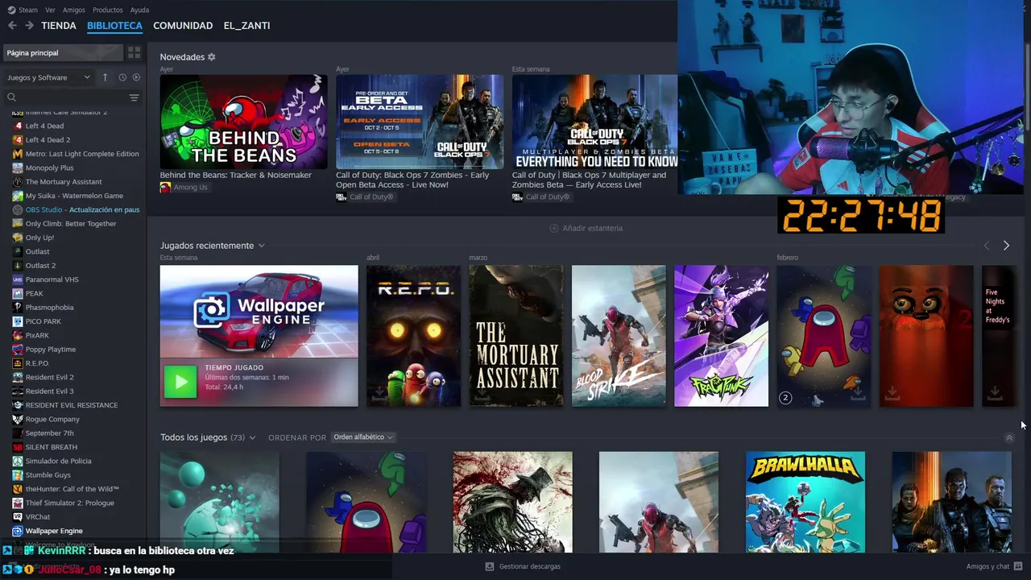1031x580 pixels.
Task: Open Amigos y chat panel
Action: pos(994,566)
